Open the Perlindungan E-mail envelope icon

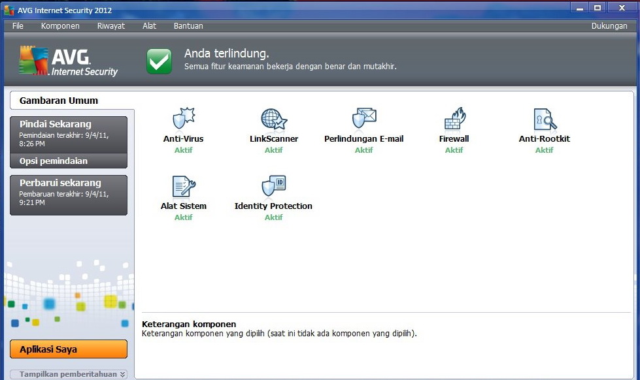[x=364, y=118]
